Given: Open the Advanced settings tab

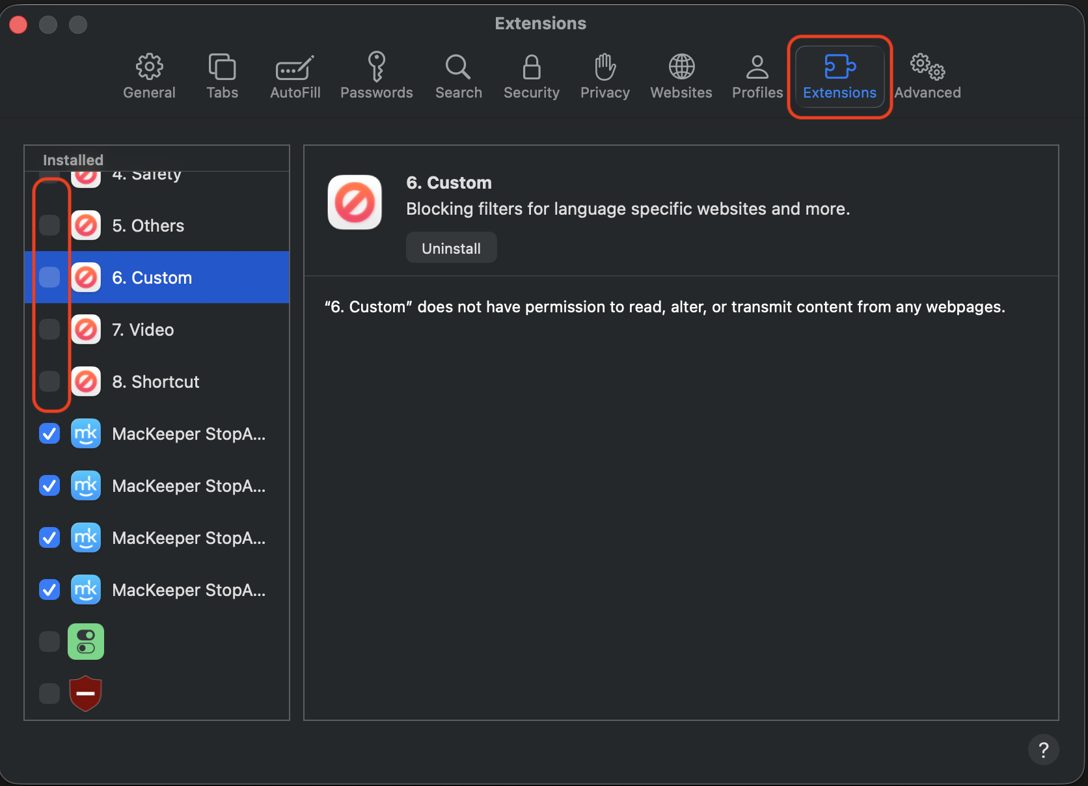Looking at the screenshot, I should (x=927, y=76).
